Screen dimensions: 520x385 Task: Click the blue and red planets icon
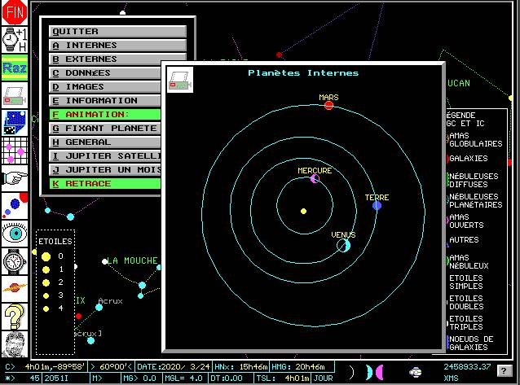pos(15,206)
